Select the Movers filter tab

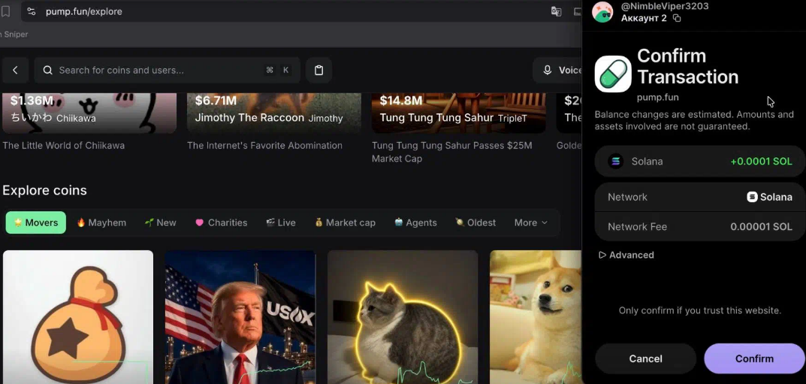tap(36, 222)
